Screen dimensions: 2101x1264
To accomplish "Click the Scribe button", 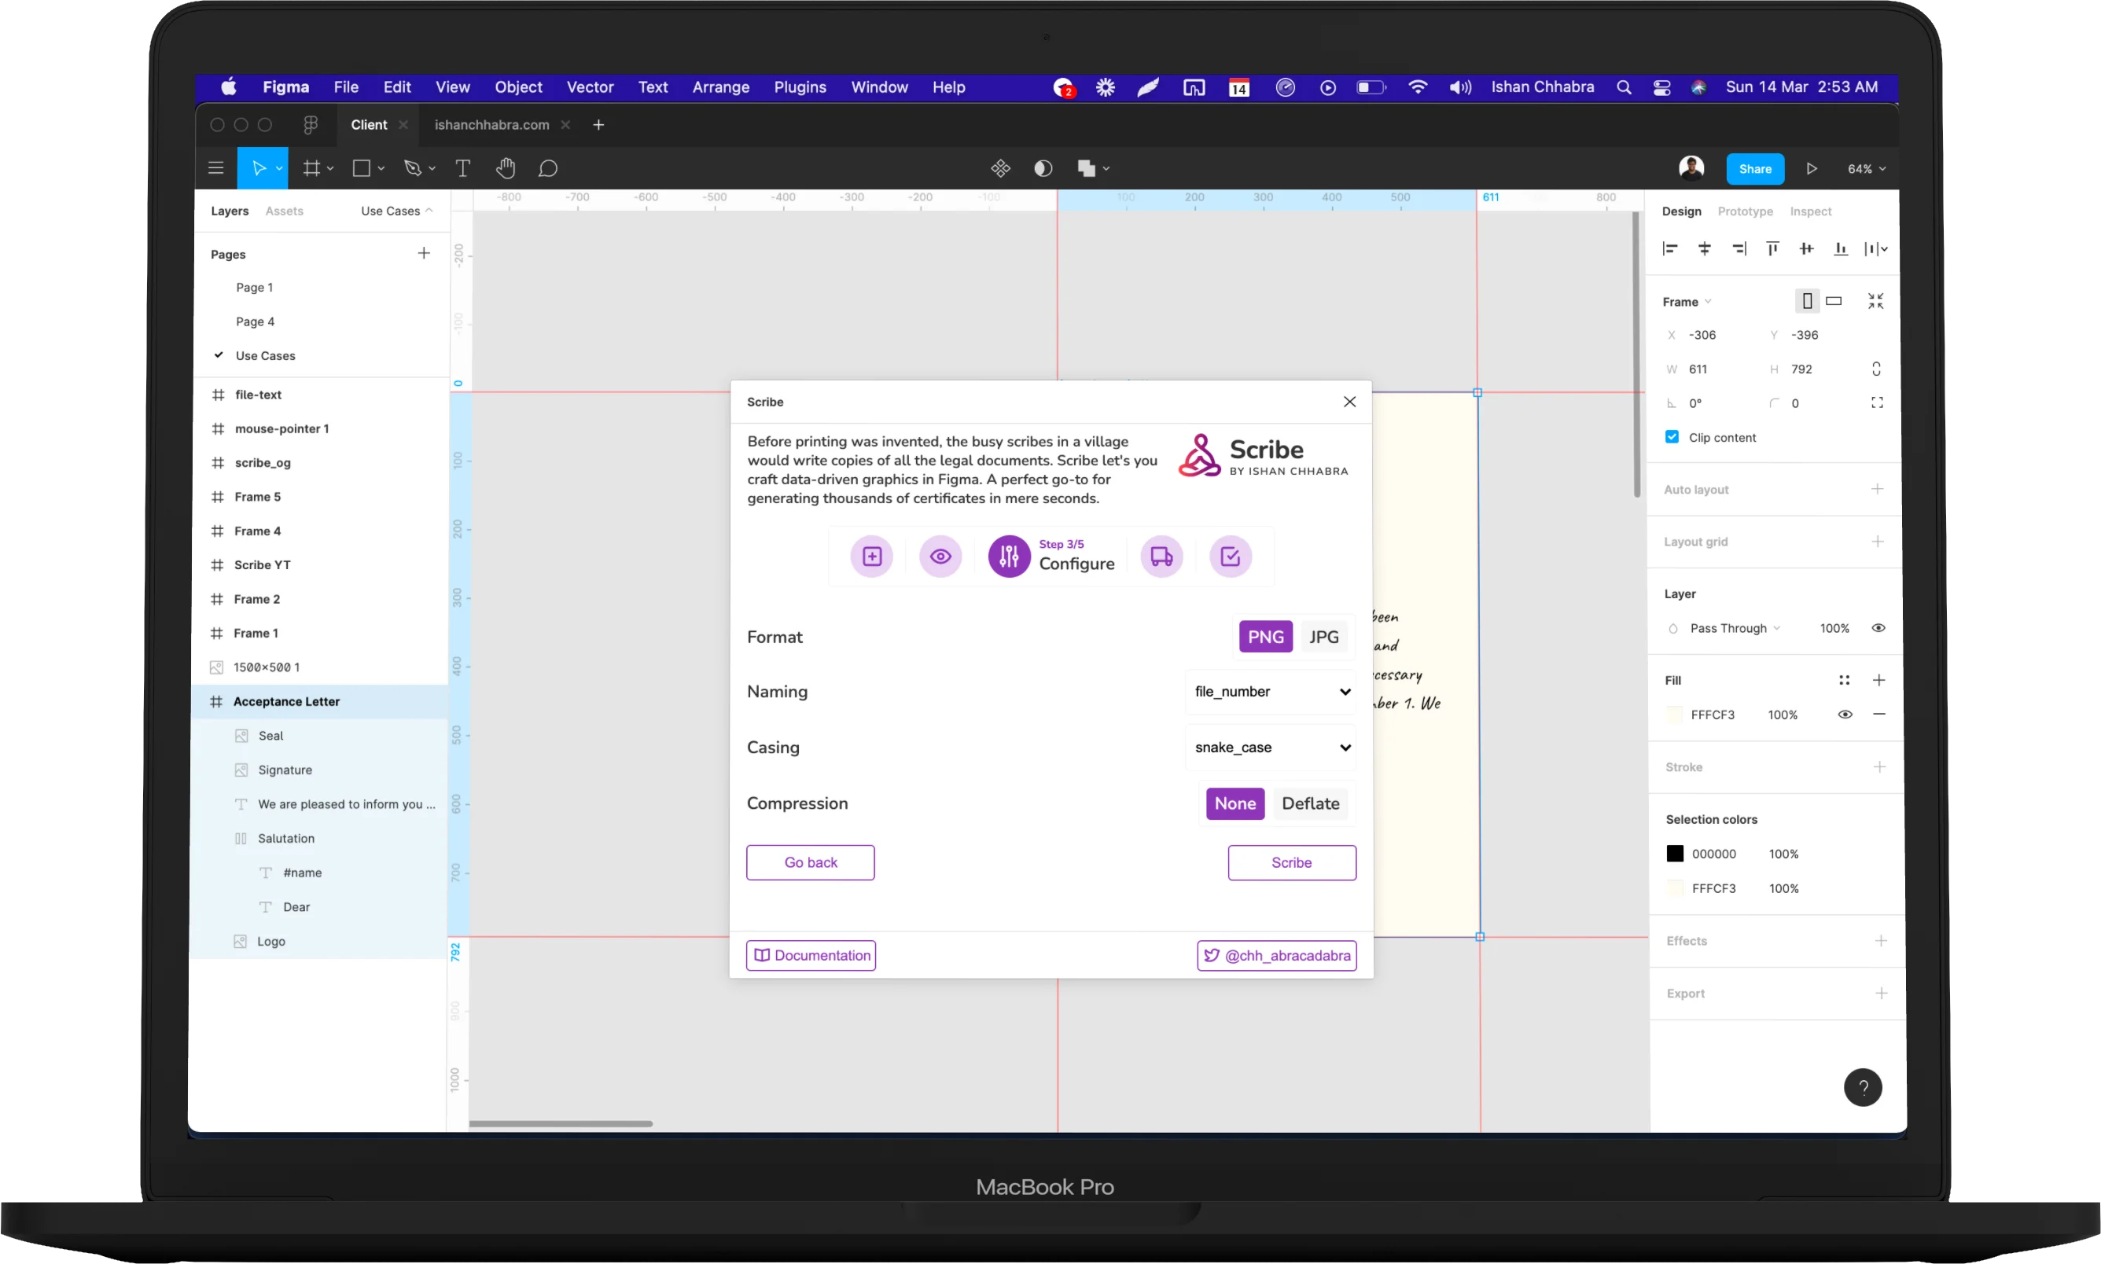I will (x=1291, y=862).
